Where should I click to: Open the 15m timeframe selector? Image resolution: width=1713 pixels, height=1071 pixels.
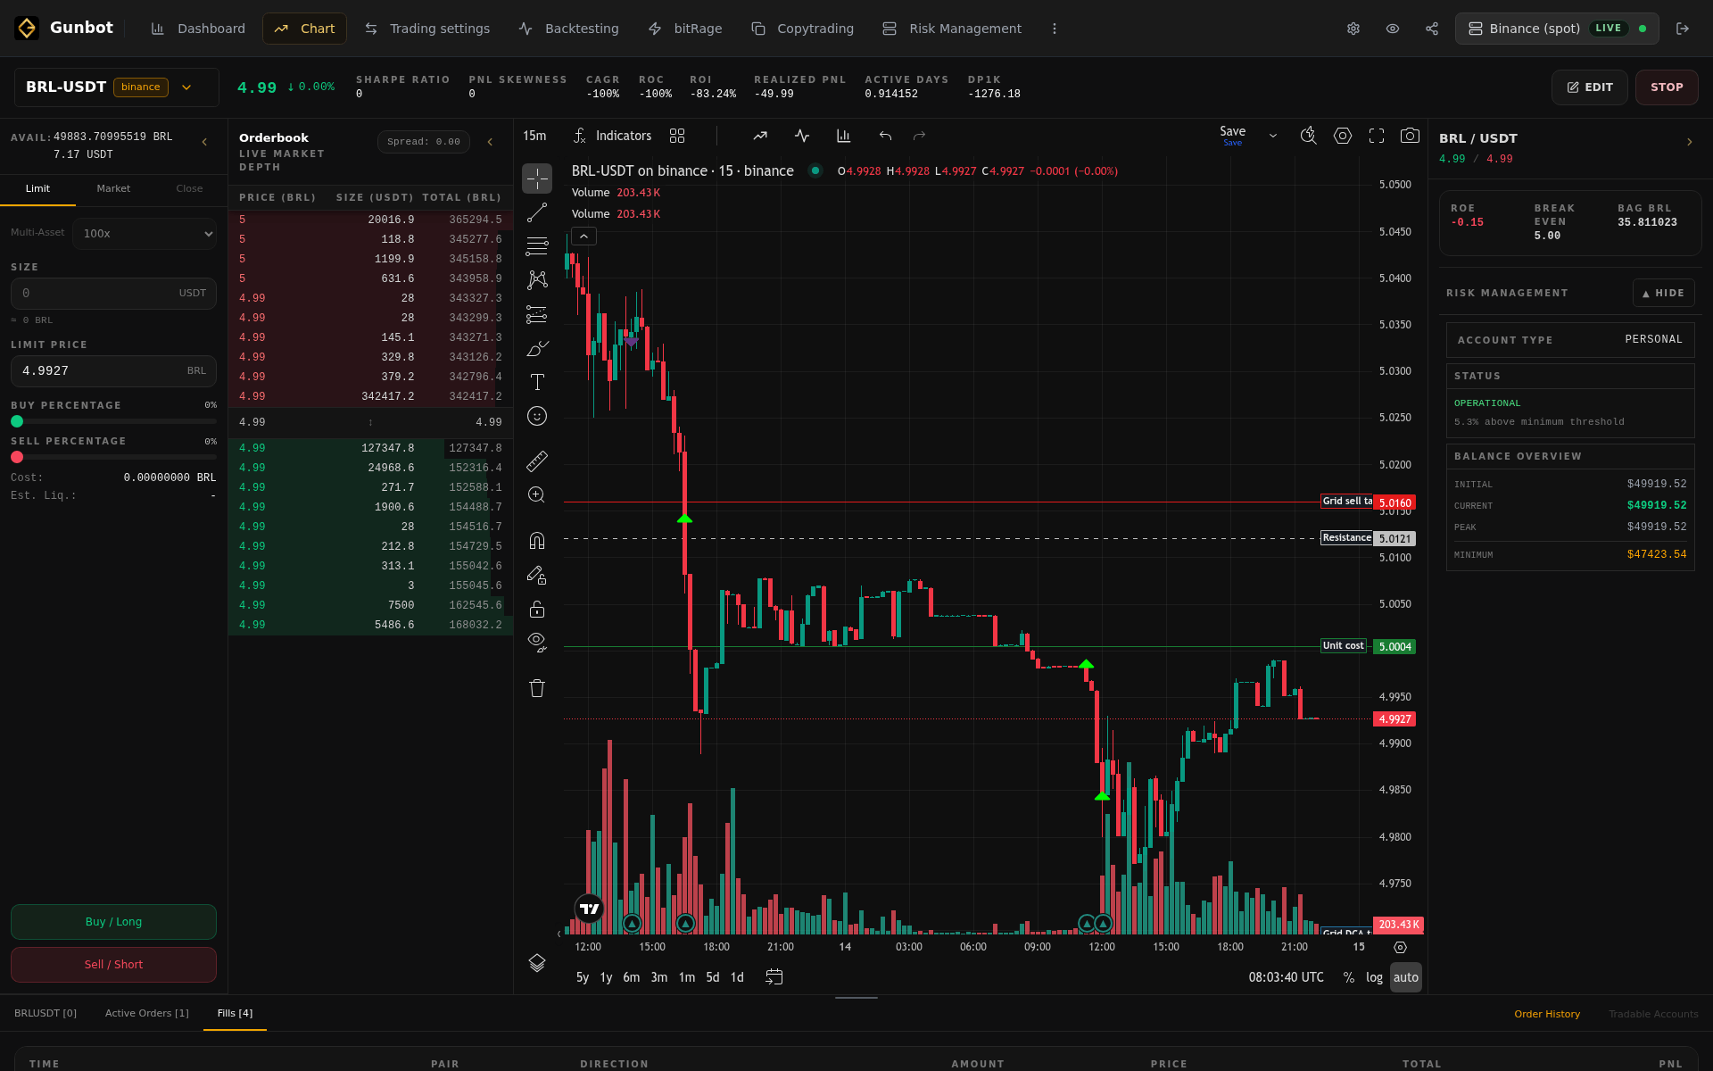[534, 136]
